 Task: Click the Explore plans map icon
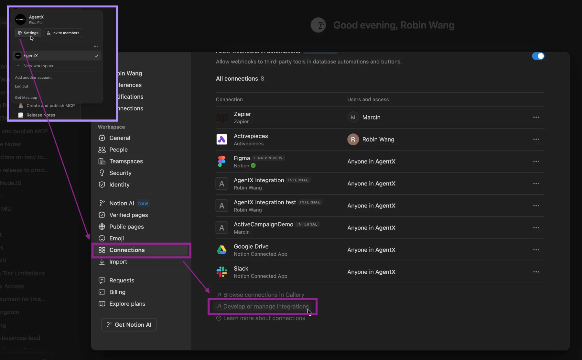point(102,304)
